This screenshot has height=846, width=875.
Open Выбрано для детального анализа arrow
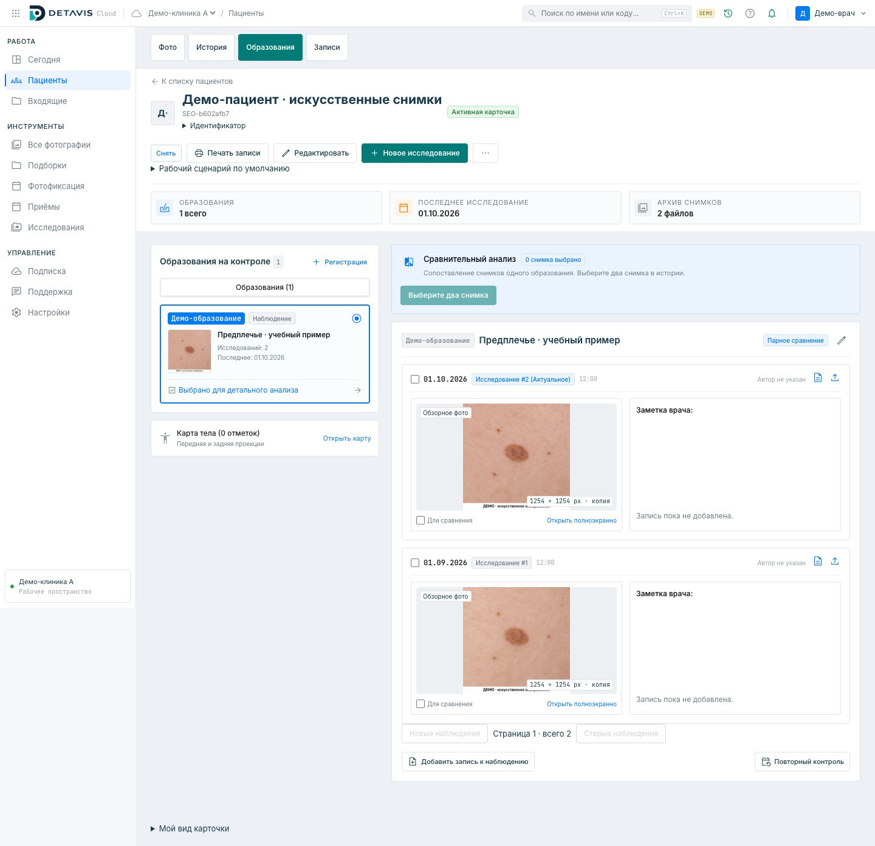coord(358,390)
